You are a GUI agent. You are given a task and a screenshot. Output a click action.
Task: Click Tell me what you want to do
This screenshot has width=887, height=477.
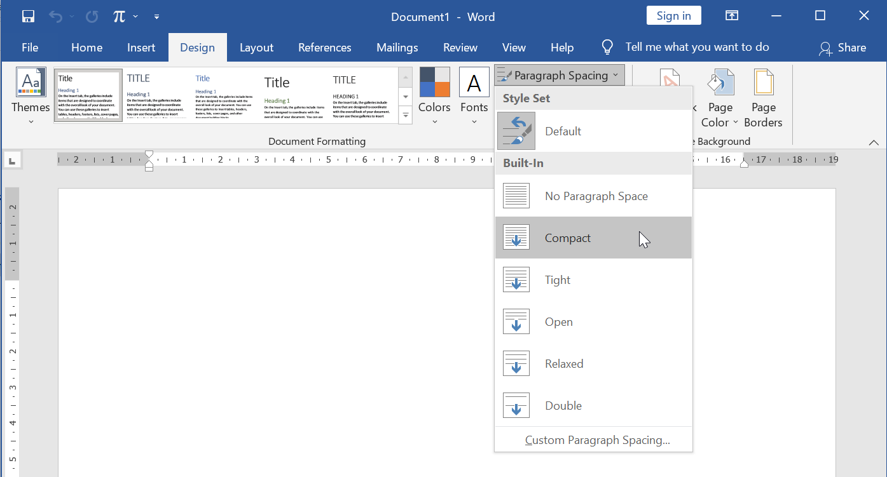click(697, 47)
